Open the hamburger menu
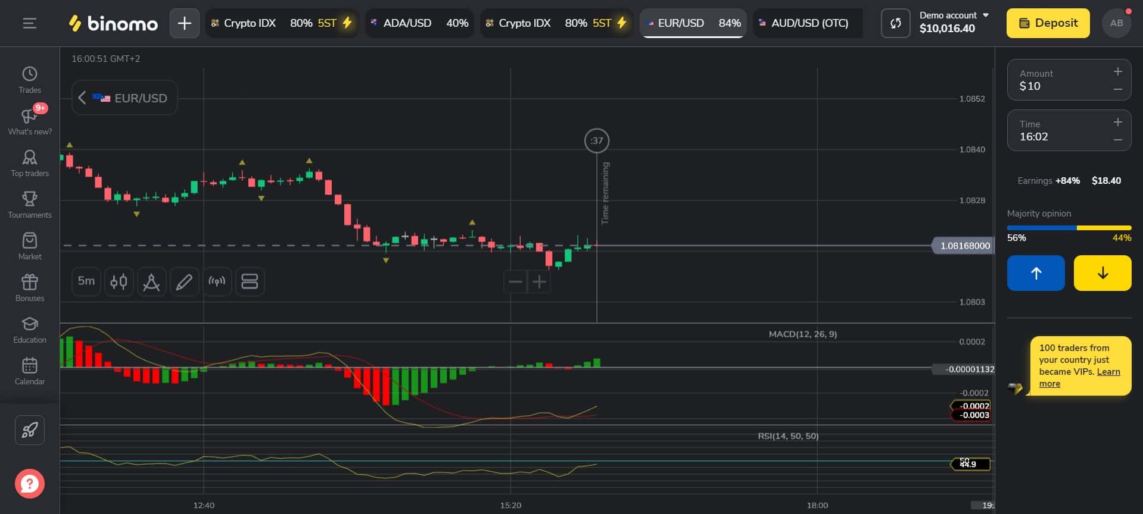Image resolution: width=1143 pixels, height=514 pixels. click(x=30, y=23)
